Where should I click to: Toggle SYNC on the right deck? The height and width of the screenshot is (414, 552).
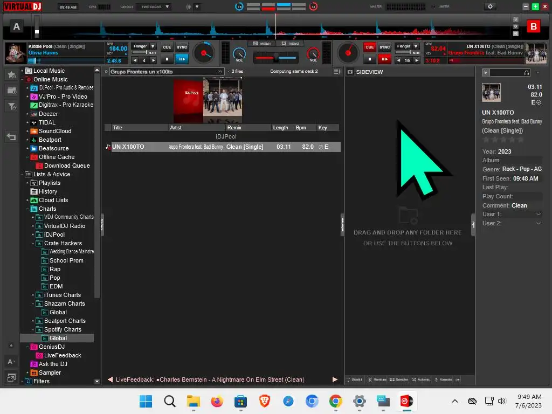(384, 47)
